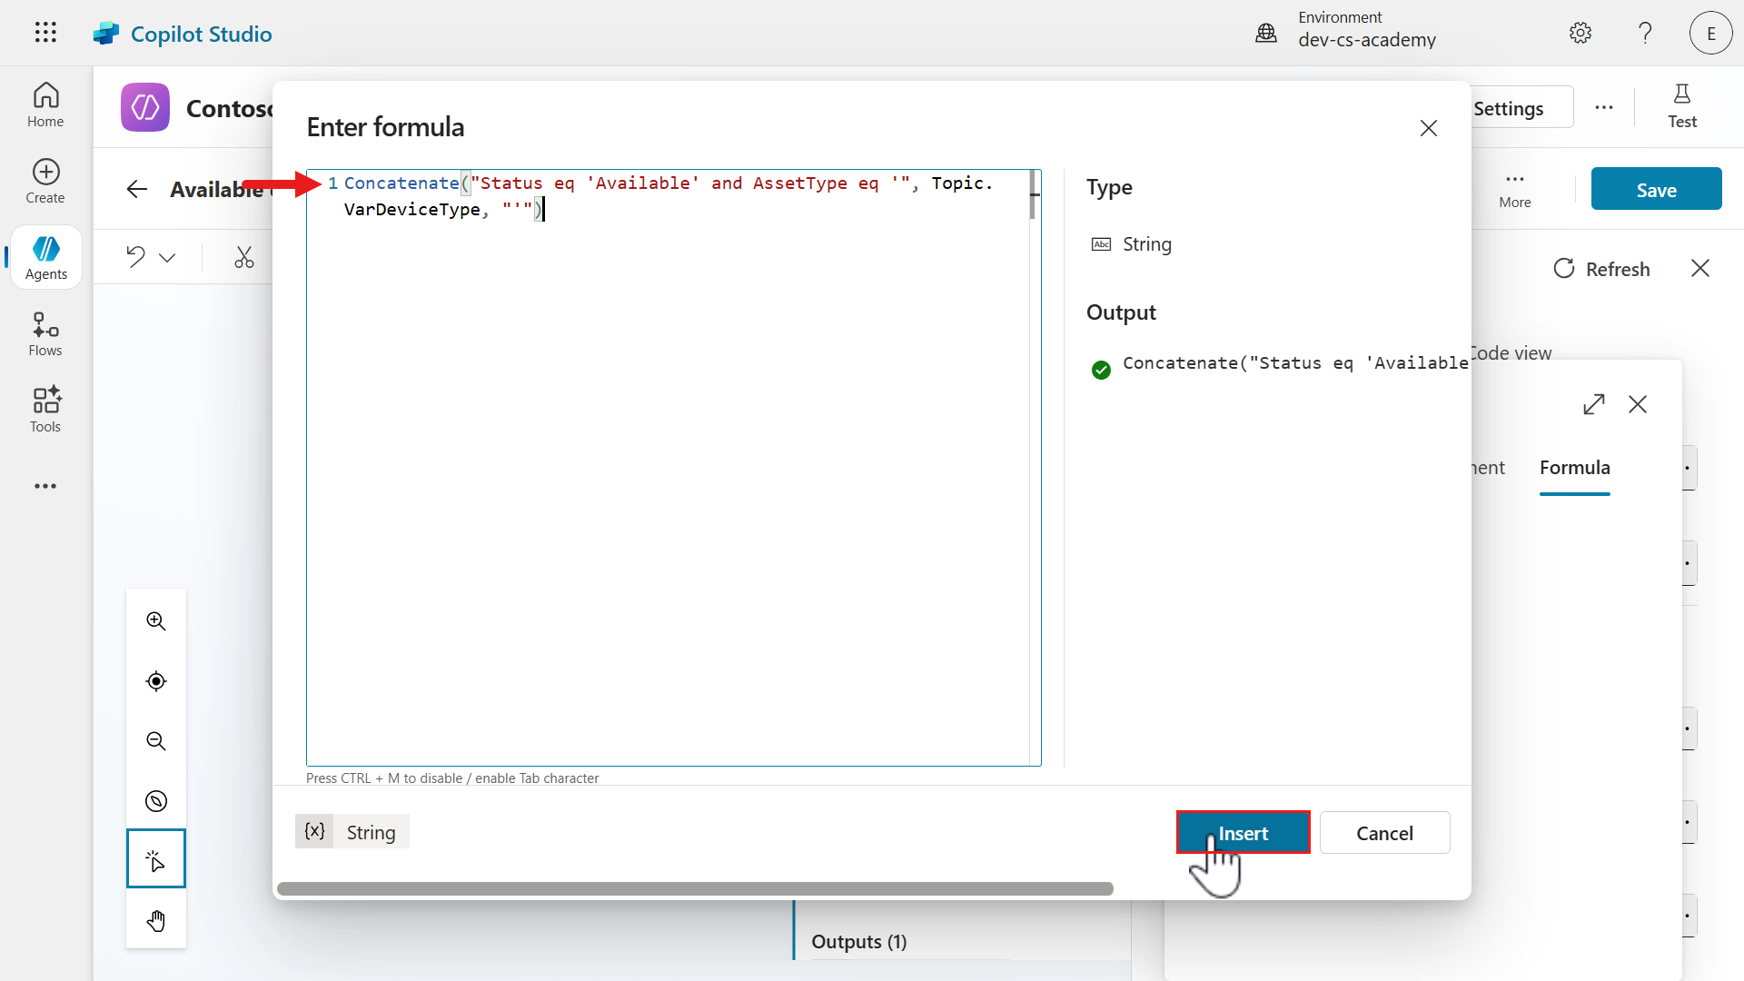Click the canvas zoom in icon
Image resolution: width=1744 pixels, height=981 pixels.
coord(156,621)
